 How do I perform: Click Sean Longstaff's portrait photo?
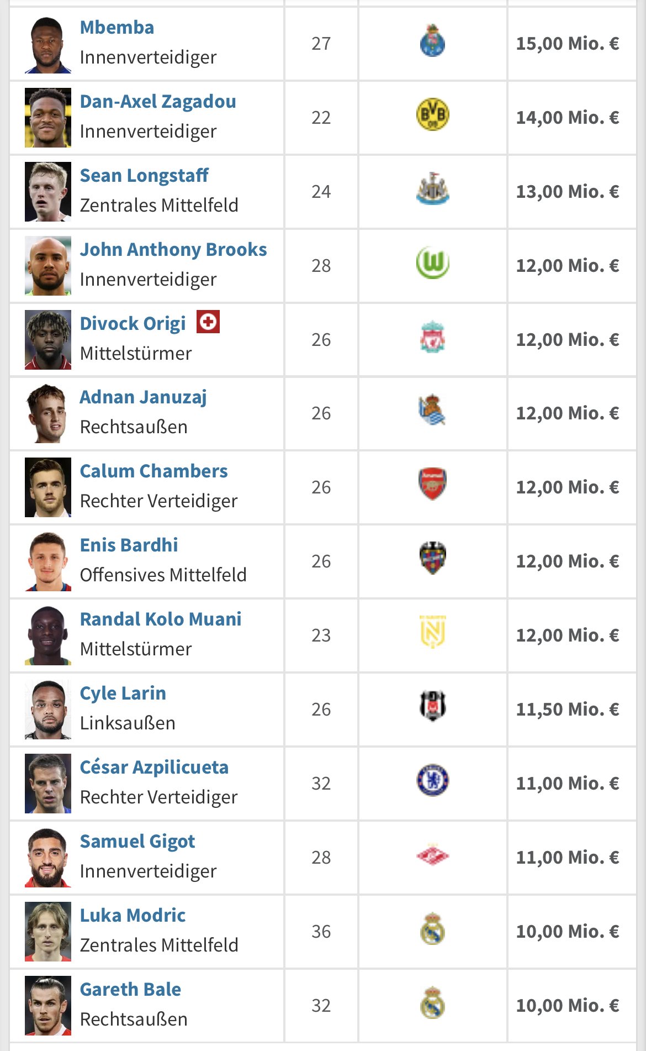(x=48, y=192)
